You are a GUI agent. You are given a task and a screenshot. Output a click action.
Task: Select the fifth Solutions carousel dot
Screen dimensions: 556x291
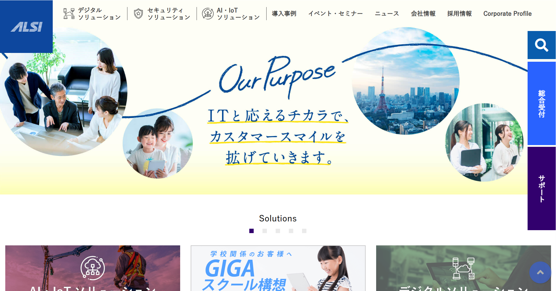coord(304,231)
